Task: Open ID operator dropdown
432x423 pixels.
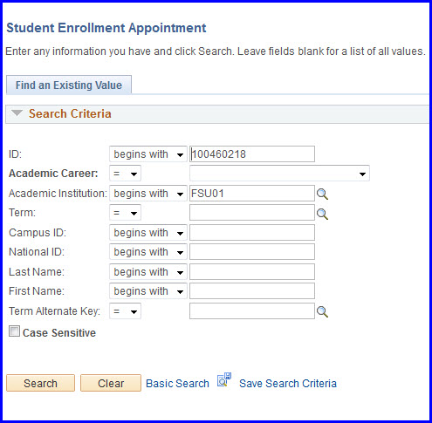Action: coord(148,154)
